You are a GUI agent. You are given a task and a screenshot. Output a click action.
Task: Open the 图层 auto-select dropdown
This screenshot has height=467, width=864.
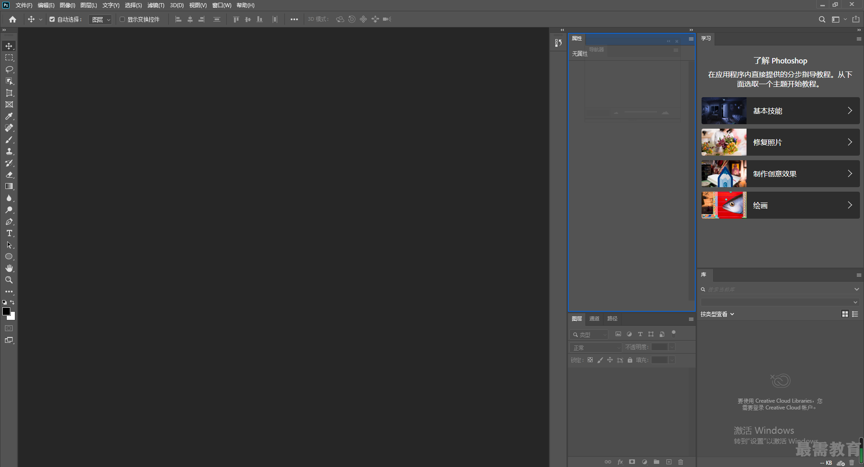pos(100,19)
